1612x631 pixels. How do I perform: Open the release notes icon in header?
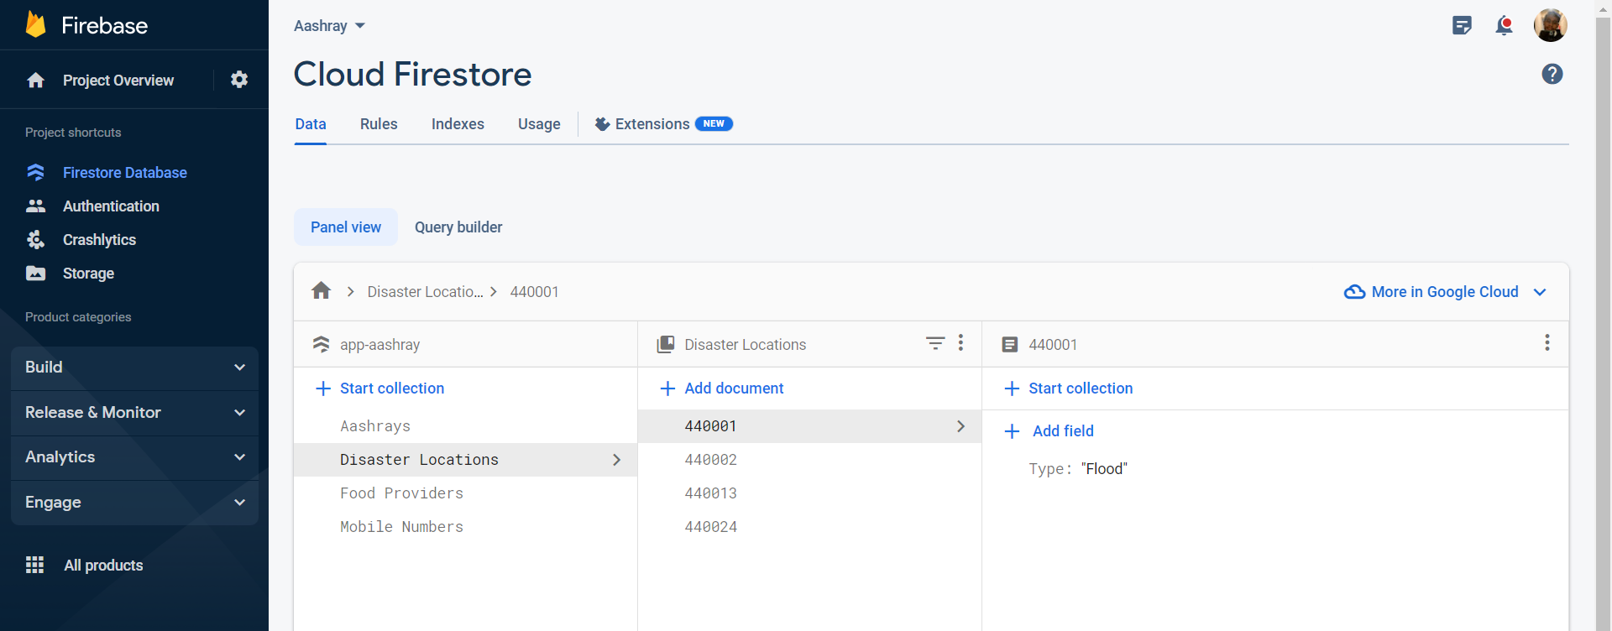pyautogui.click(x=1462, y=25)
